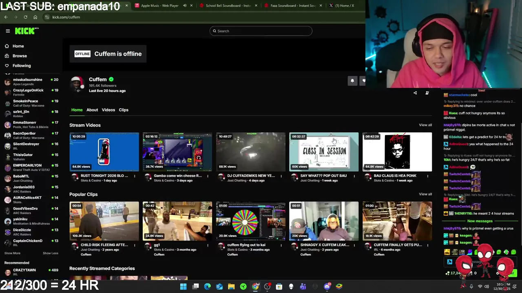This screenshot has height=293, width=522.
Task: Click View all for Popular Clips
Action: pyautogui.click(x=425, y=194)
